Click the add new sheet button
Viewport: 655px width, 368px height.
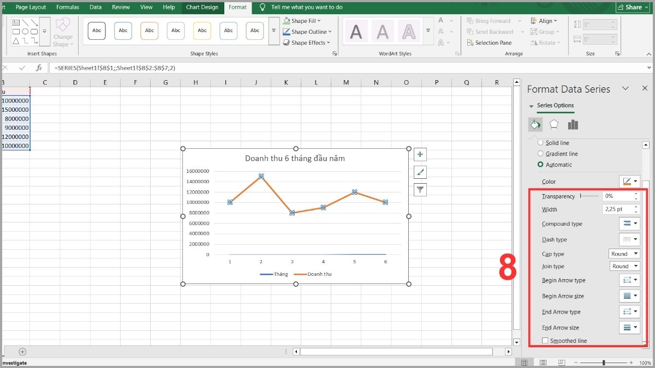22,352
